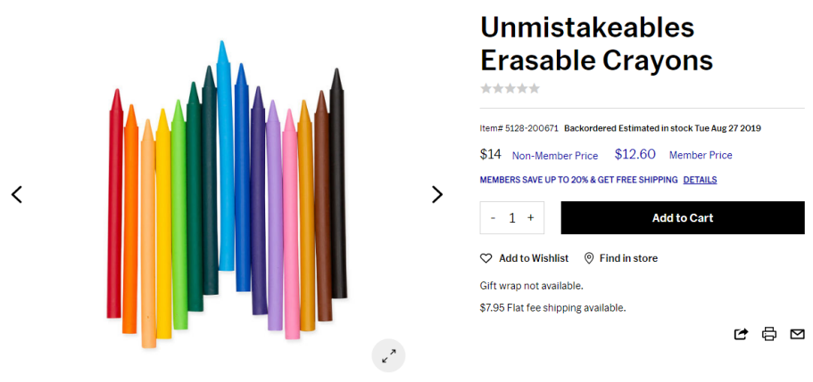Click the star rating row
Image resolution: width=813 pixels, height=382 pixels.
[x=510, y=88]
